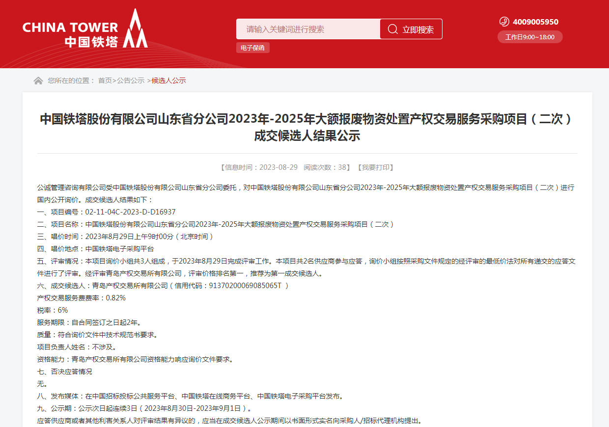Click the China Tower logo
Screen dimensions: 609x427
coord(85,28)
